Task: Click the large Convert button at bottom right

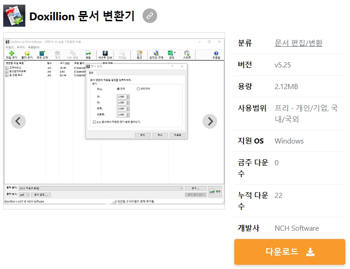Action: point(215,191)
